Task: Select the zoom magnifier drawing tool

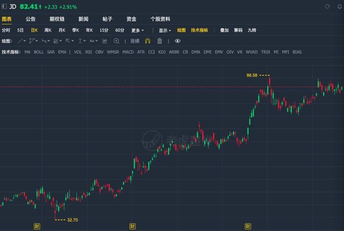Action: [116, 41]
